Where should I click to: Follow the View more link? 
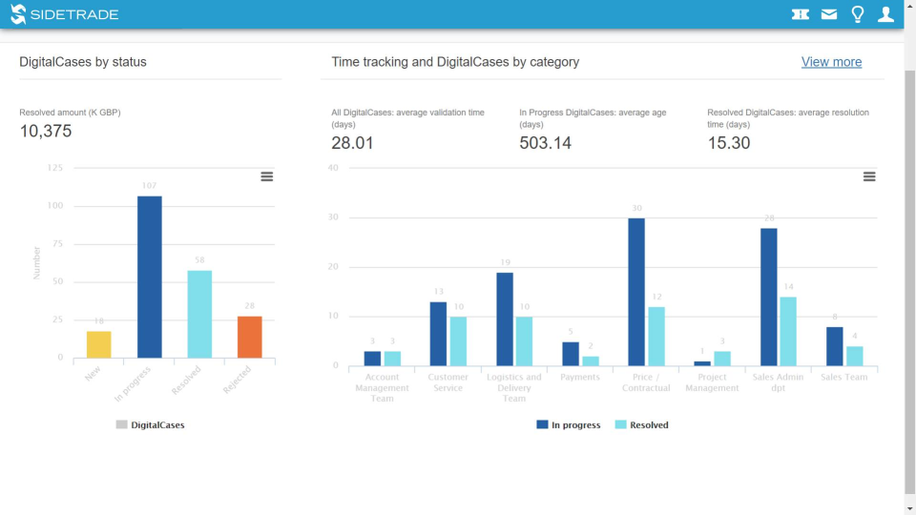tap(831, 62)
